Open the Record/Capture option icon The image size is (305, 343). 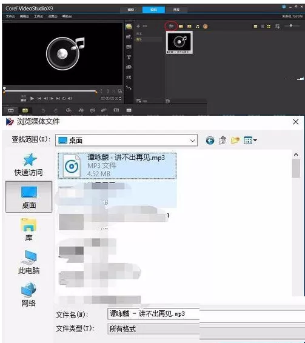69,110
